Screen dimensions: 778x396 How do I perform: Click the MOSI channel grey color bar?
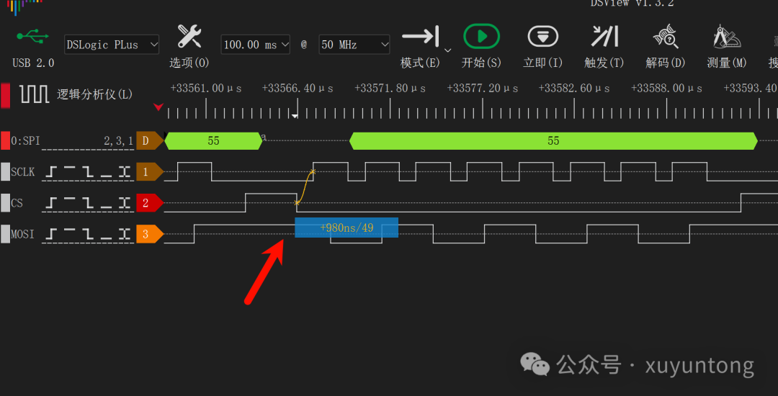tap(5, 235)
